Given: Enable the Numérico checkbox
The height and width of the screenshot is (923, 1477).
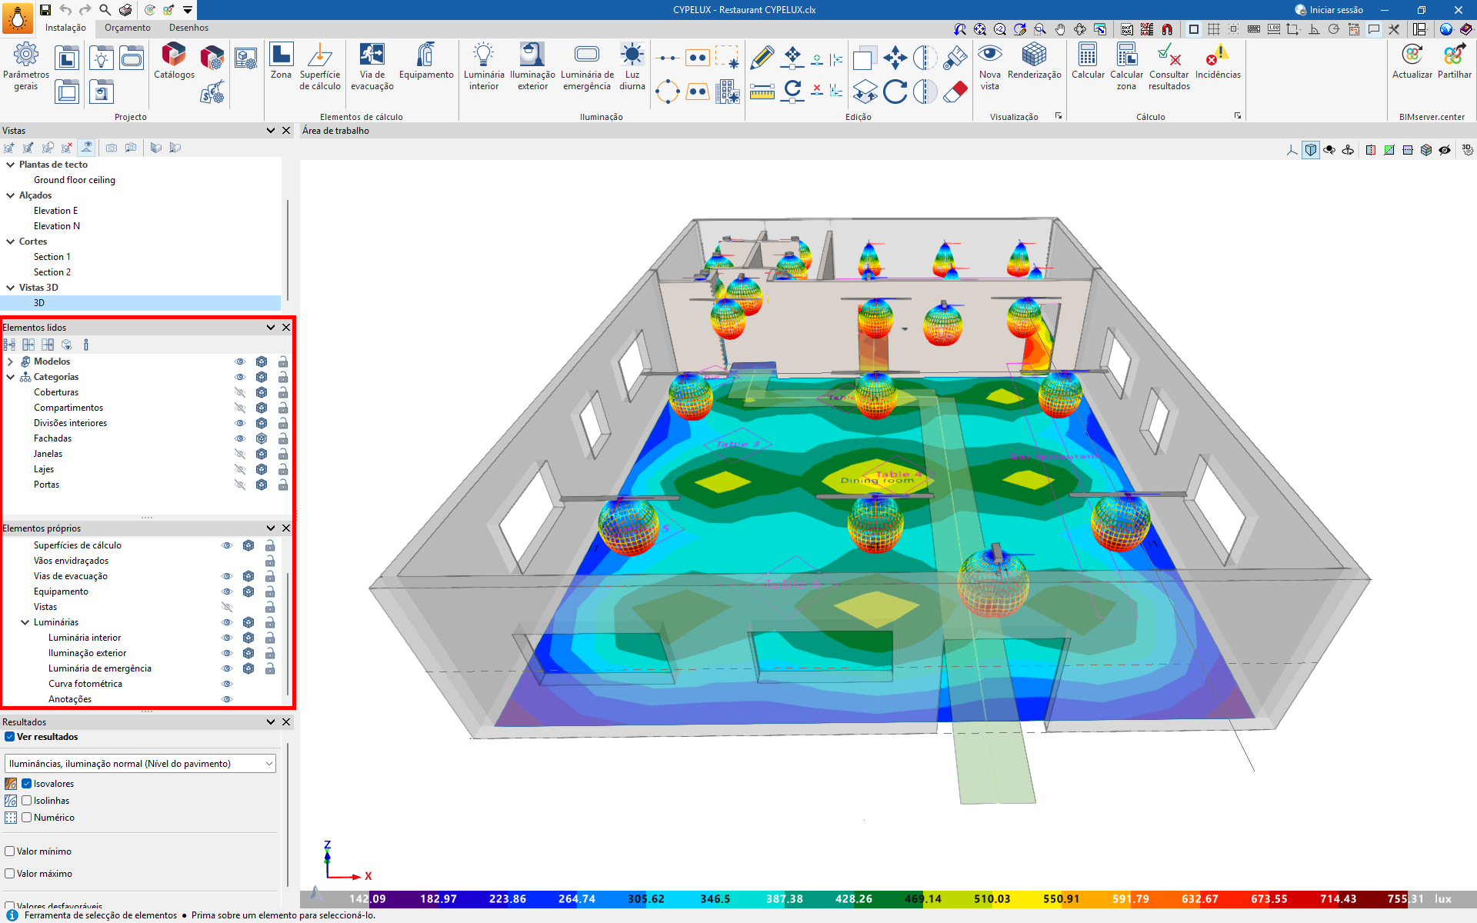Looking at the screenshot, I should [x=27, y=818].
